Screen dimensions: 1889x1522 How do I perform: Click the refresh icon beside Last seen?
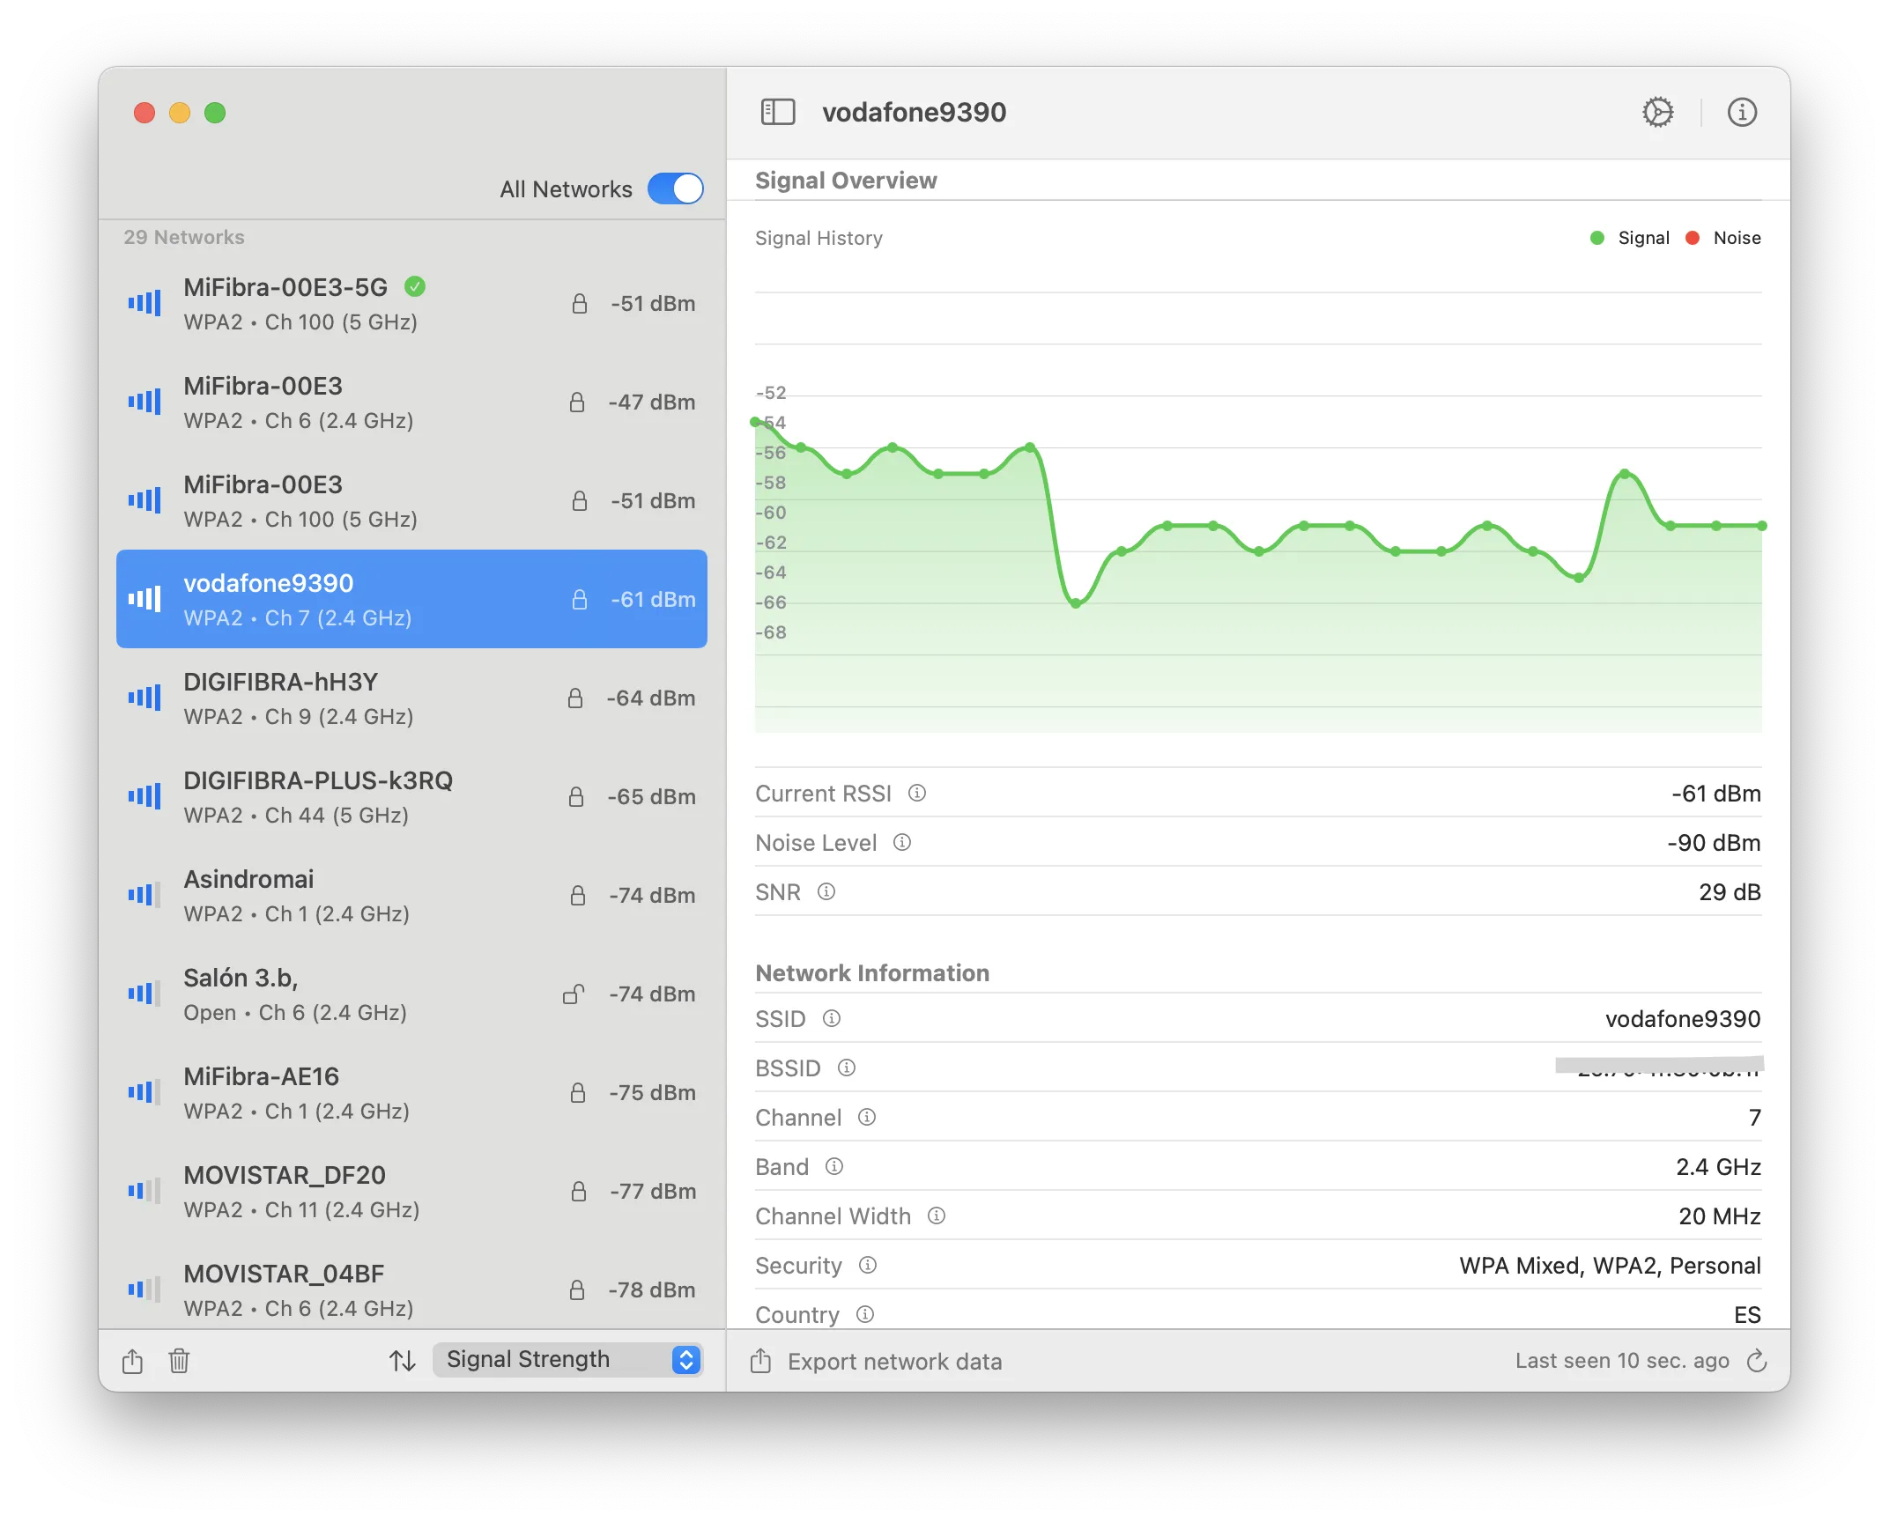[x=1756, y=1361]
